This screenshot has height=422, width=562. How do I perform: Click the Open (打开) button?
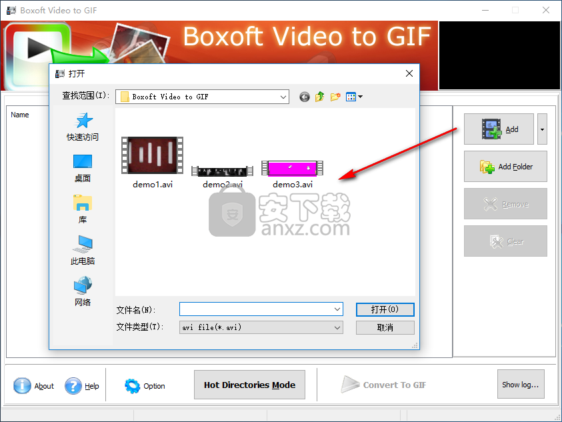pos(385,309)
